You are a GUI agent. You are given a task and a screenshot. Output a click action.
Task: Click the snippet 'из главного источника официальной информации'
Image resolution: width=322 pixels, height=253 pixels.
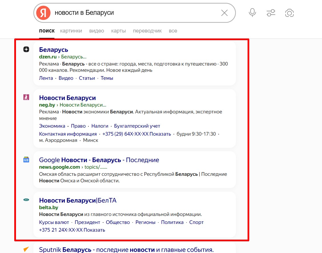pyautogui.click(x=143, y=215)
